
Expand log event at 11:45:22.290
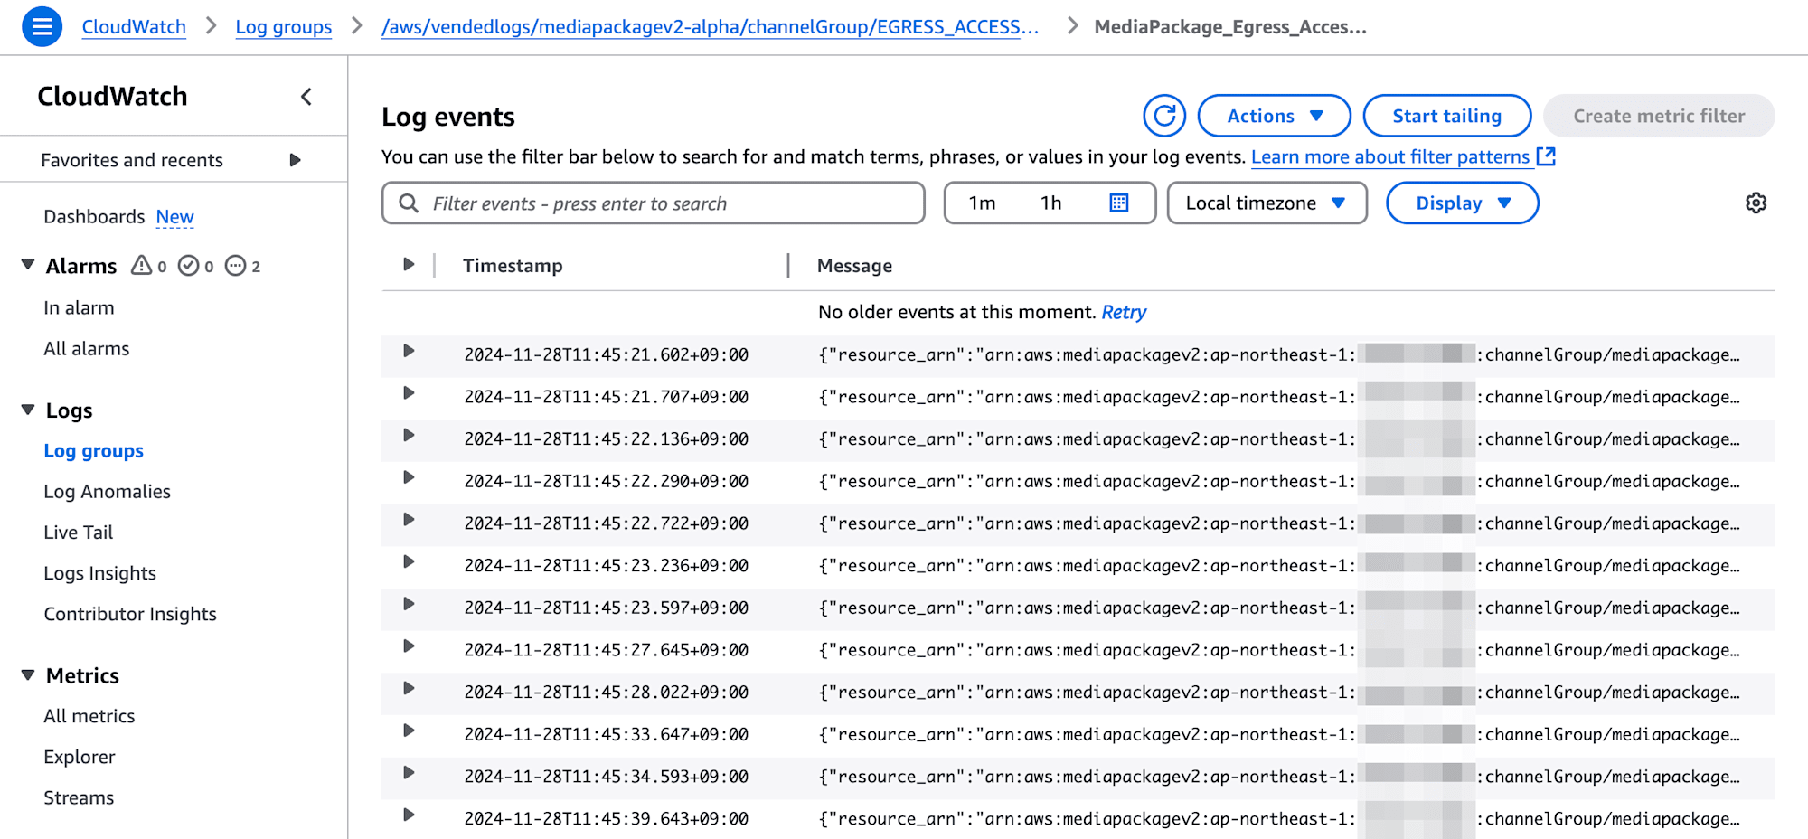(x=409, y=477)
